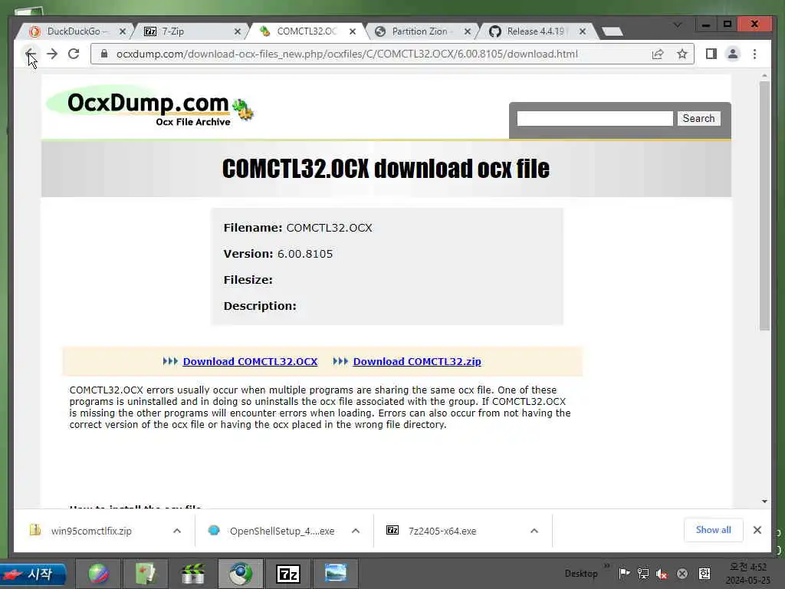Click the OcxDump.com logo
785x589 pixels.
pyautogui.click(x=150, y=106)
